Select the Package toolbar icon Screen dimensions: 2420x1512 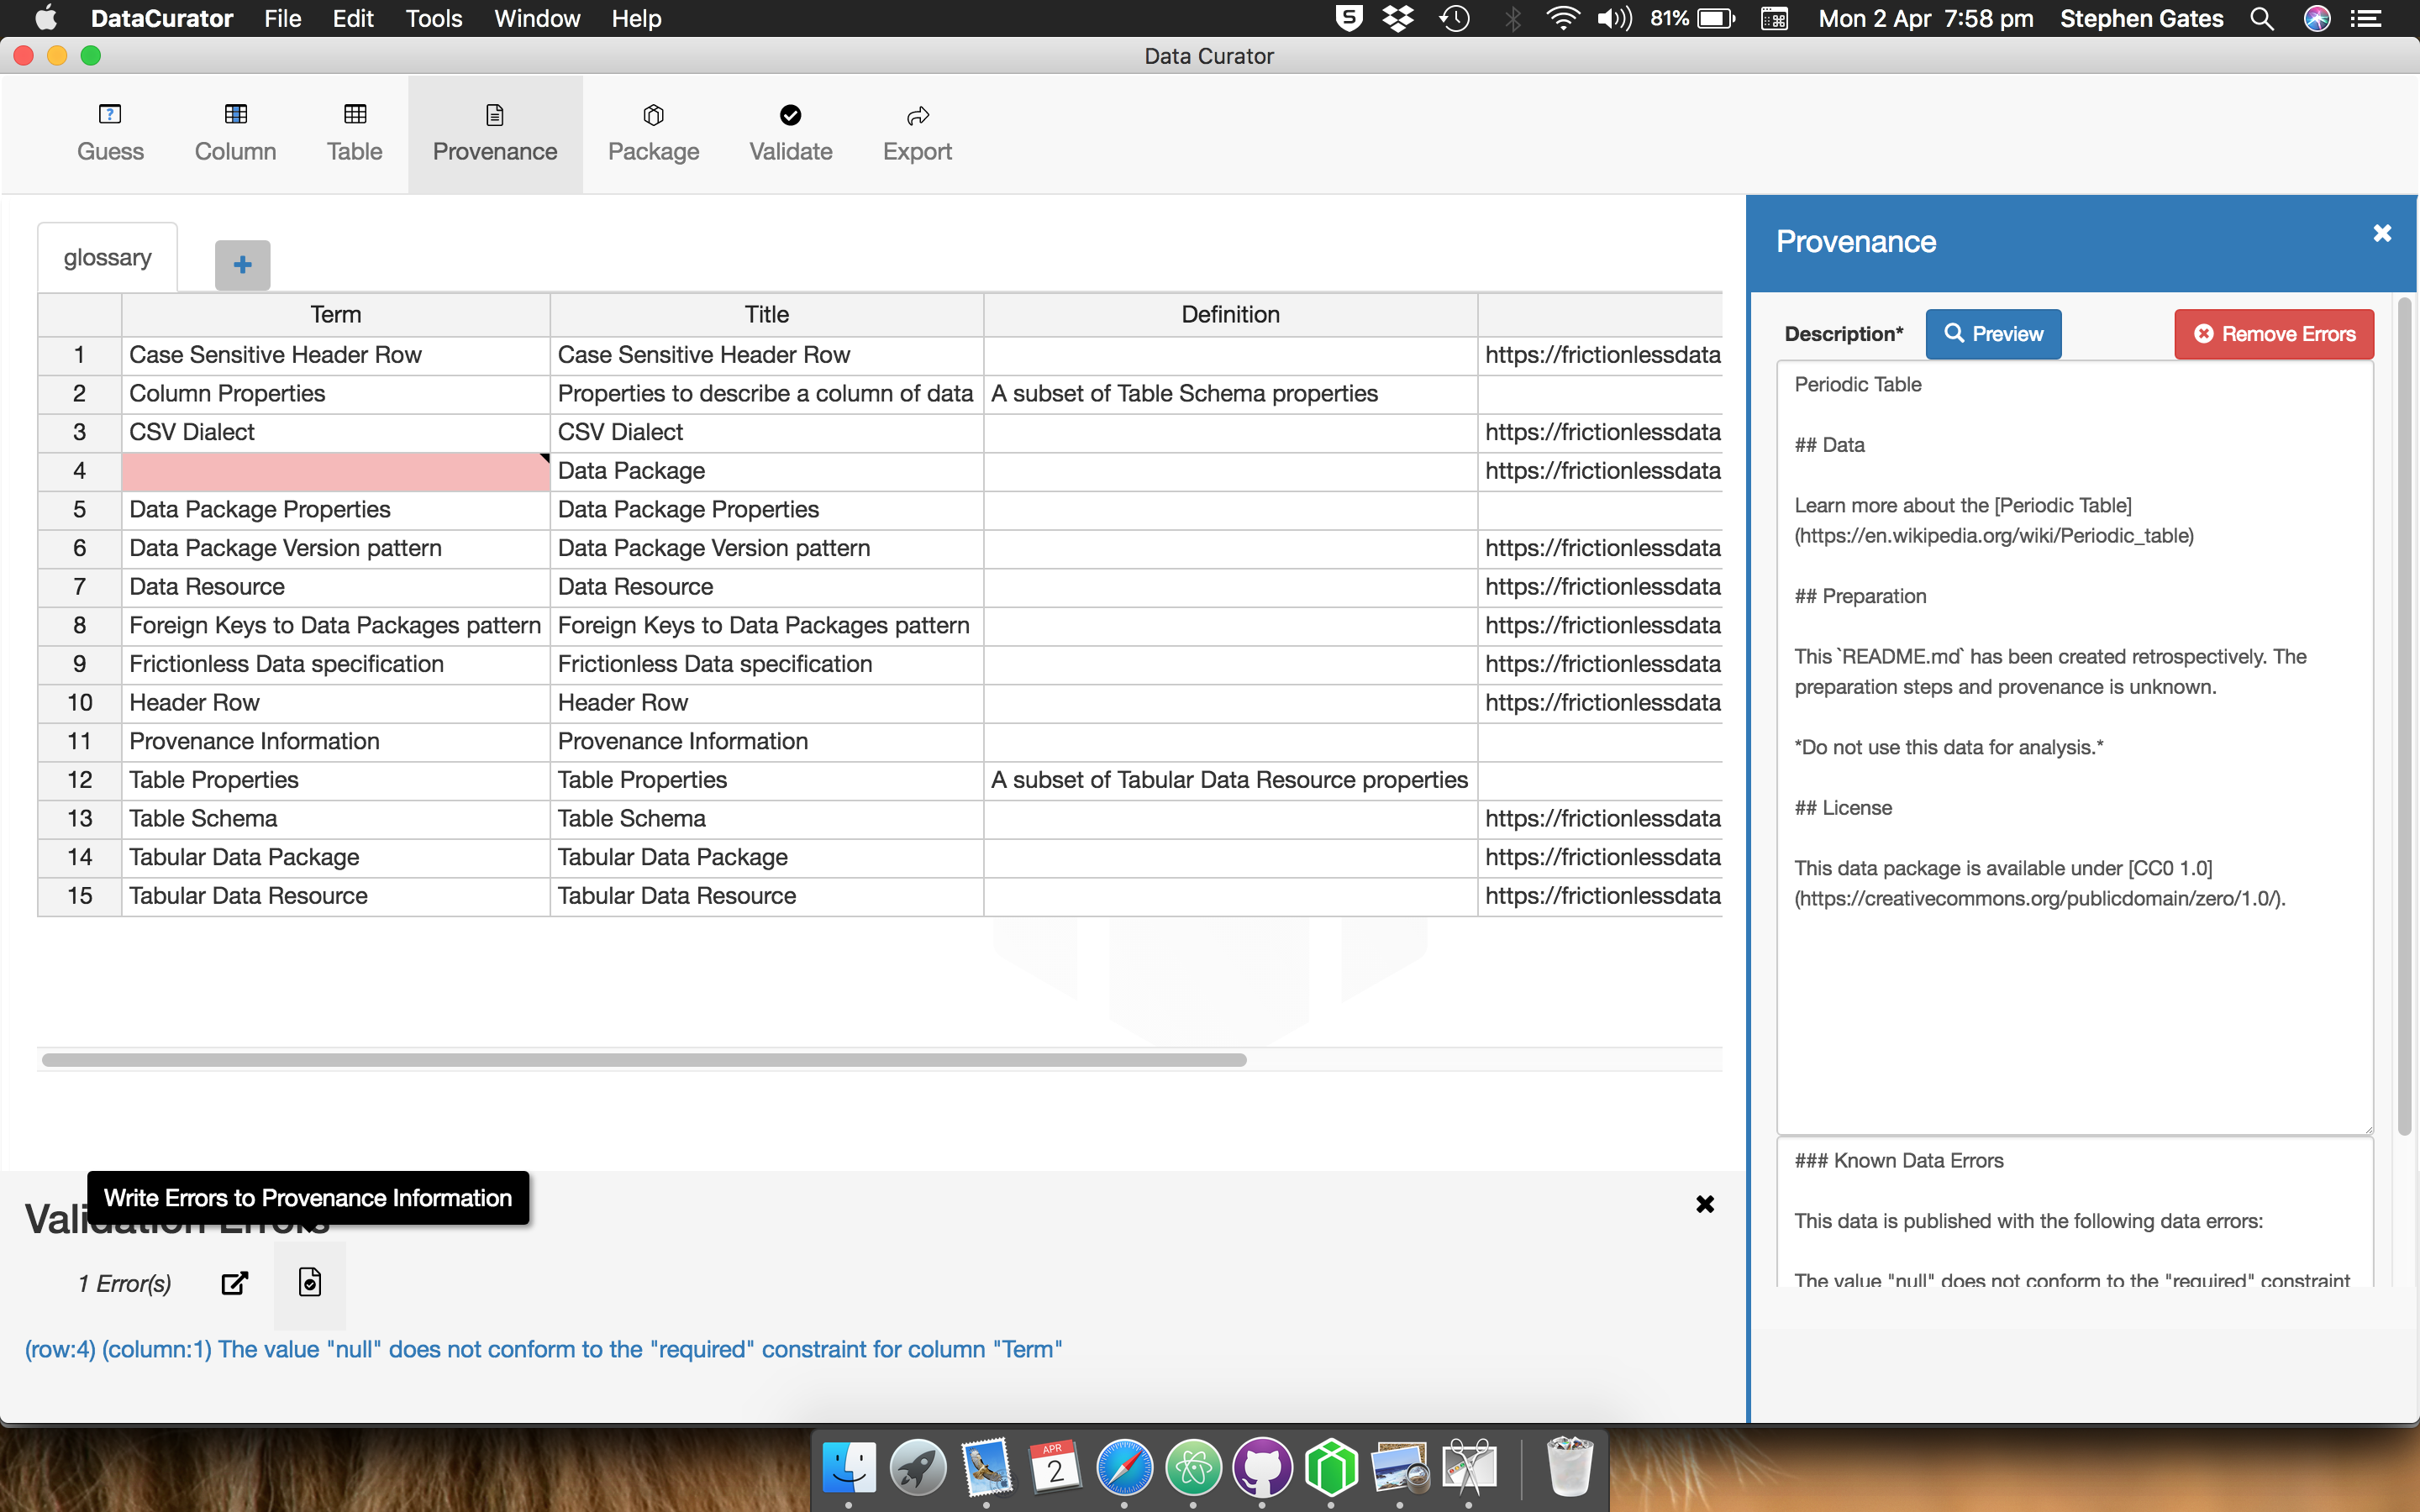653,133
